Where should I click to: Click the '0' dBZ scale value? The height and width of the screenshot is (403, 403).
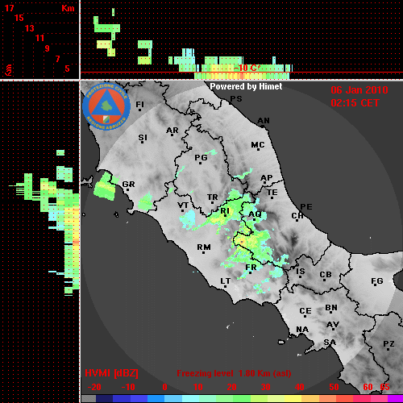(164, 387)
